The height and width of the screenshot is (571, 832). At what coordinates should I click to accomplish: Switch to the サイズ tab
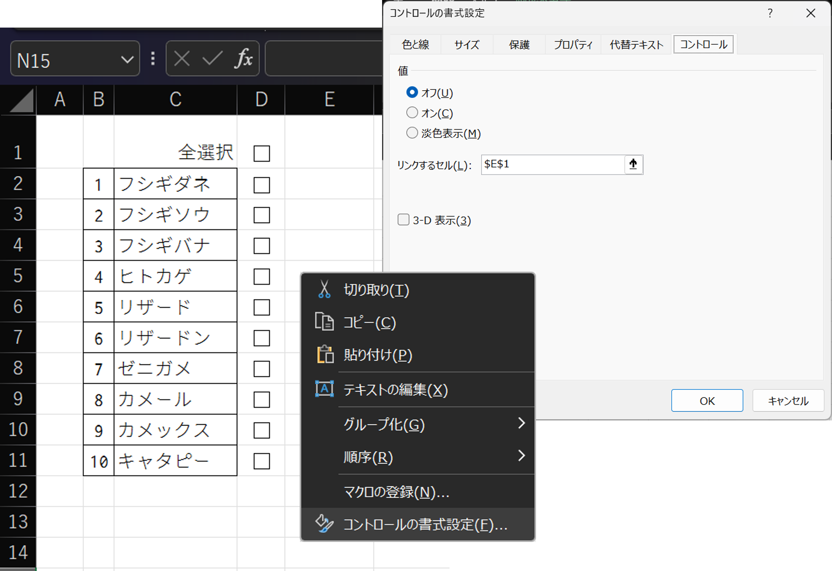466,44
